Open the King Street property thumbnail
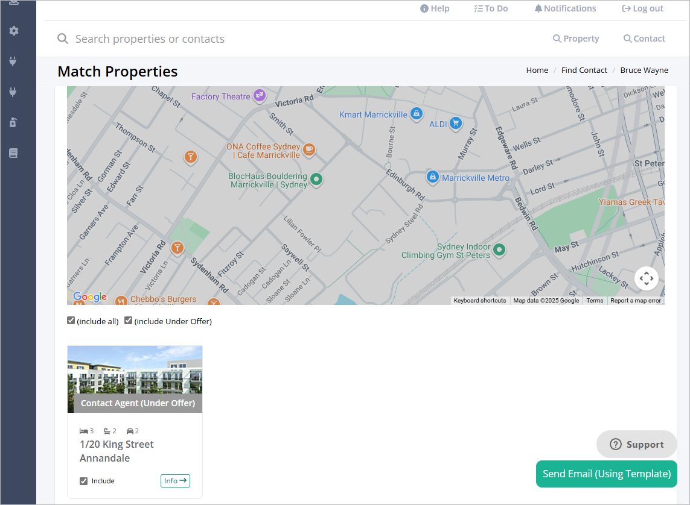Screen dimensions: 690x505 click(x=135, y=379)
